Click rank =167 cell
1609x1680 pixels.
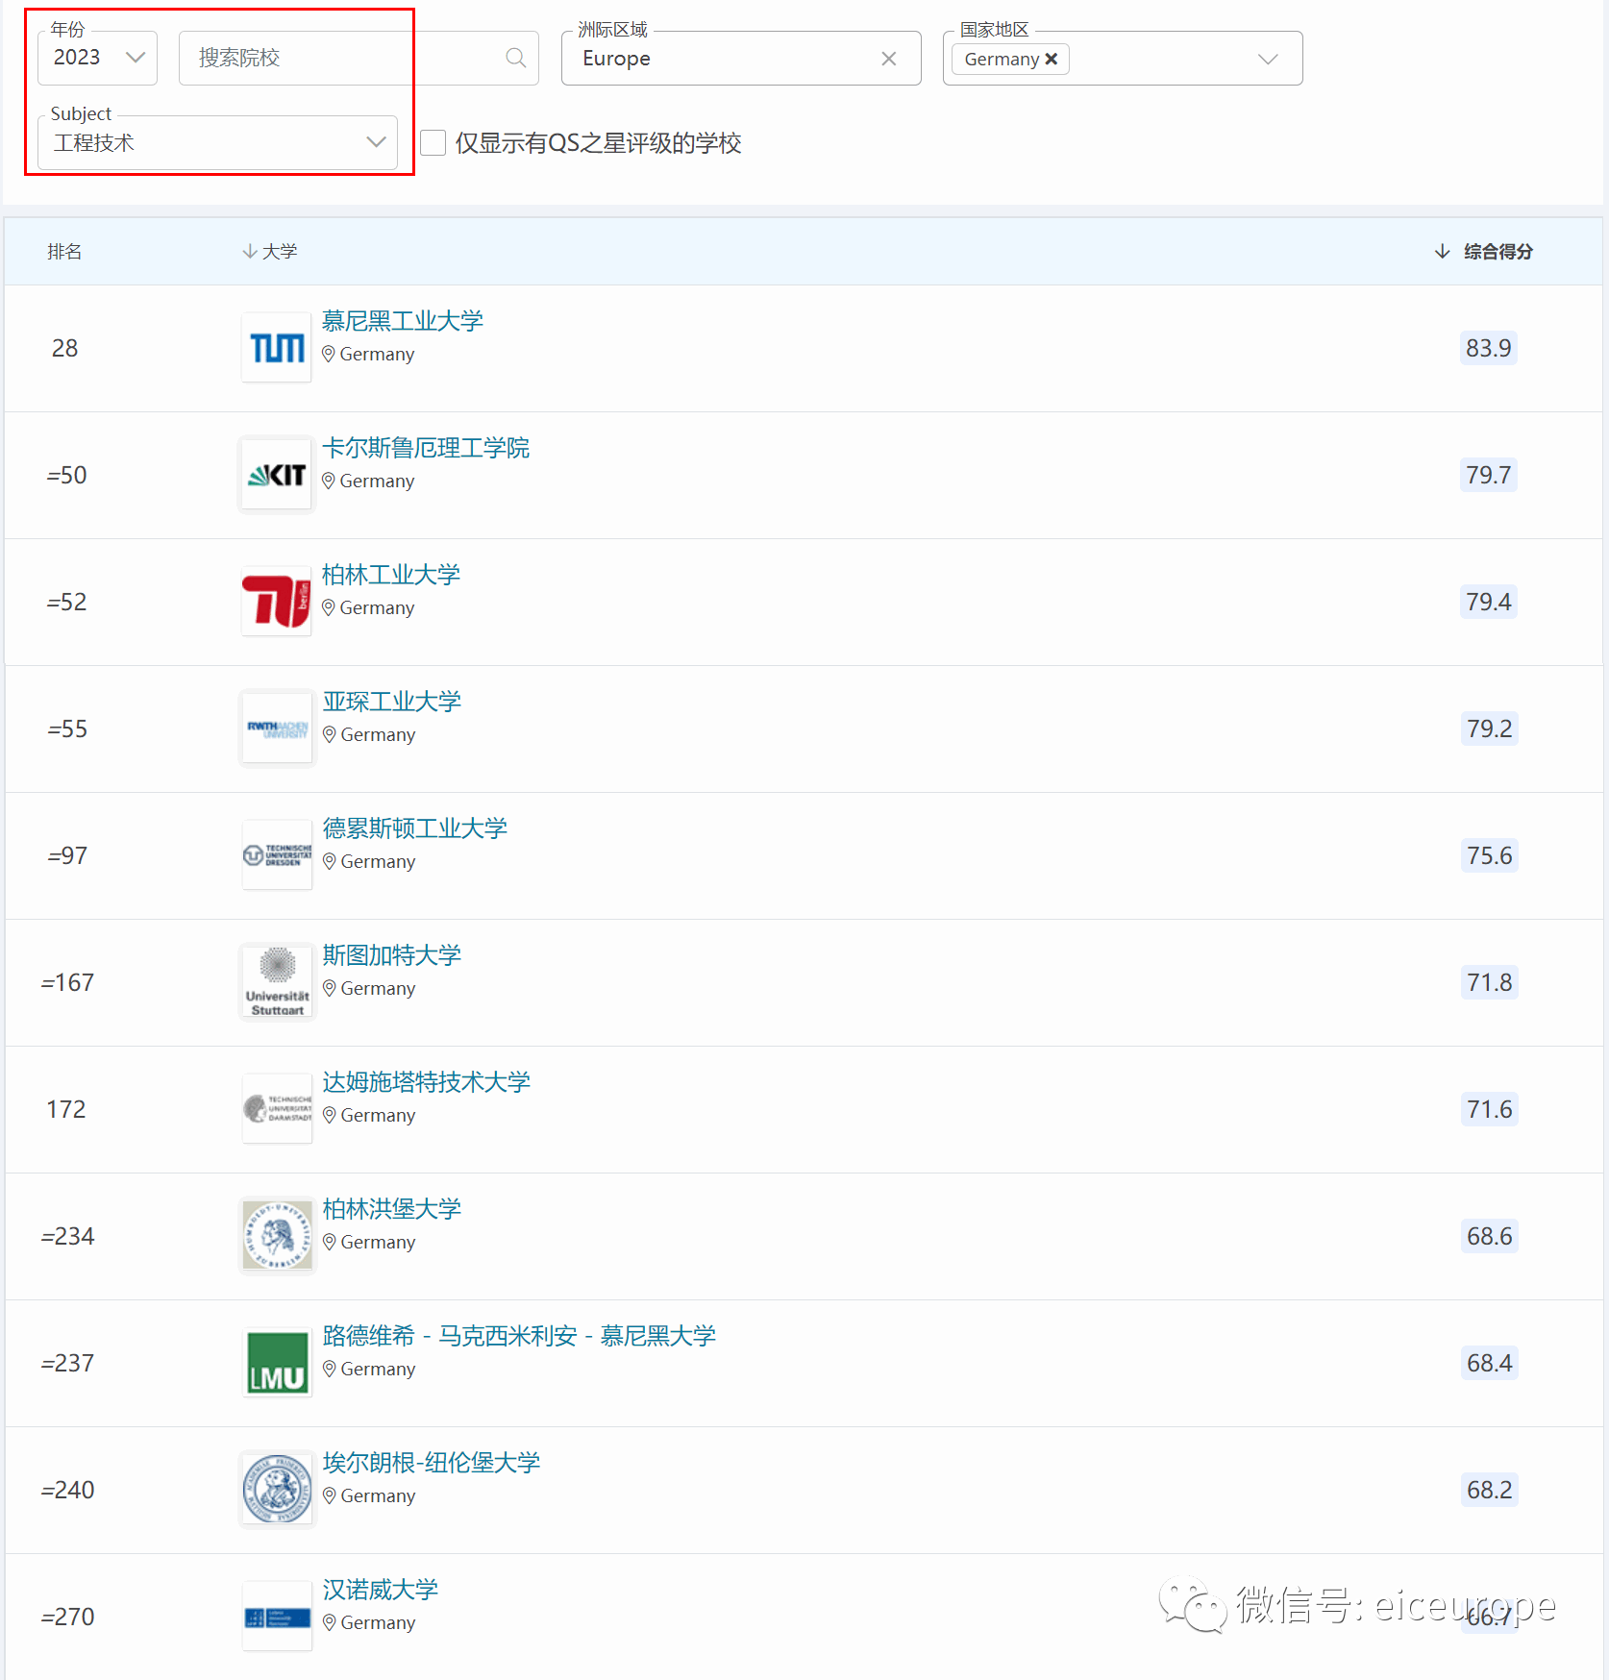tap(67, 982)
